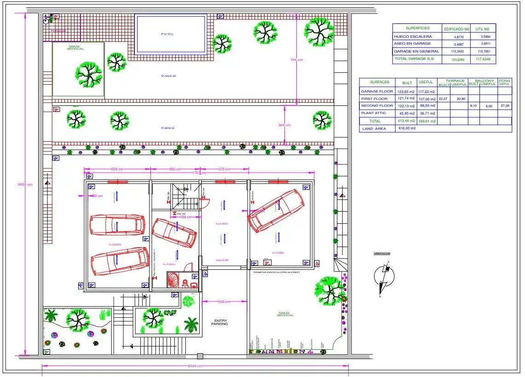
Task: Click the 3,9484 cell
Action: pos(485,37)
